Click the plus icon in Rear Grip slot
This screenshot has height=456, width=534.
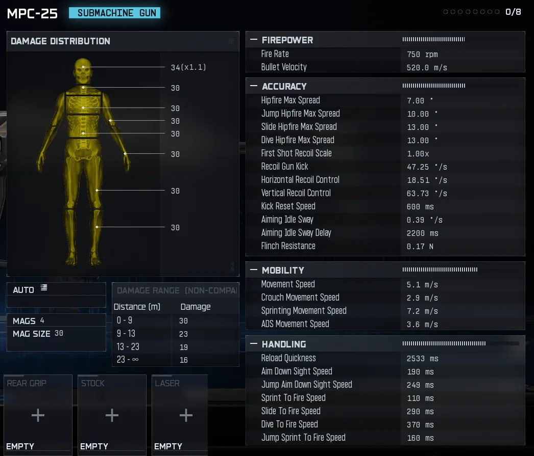click(38, 415)
